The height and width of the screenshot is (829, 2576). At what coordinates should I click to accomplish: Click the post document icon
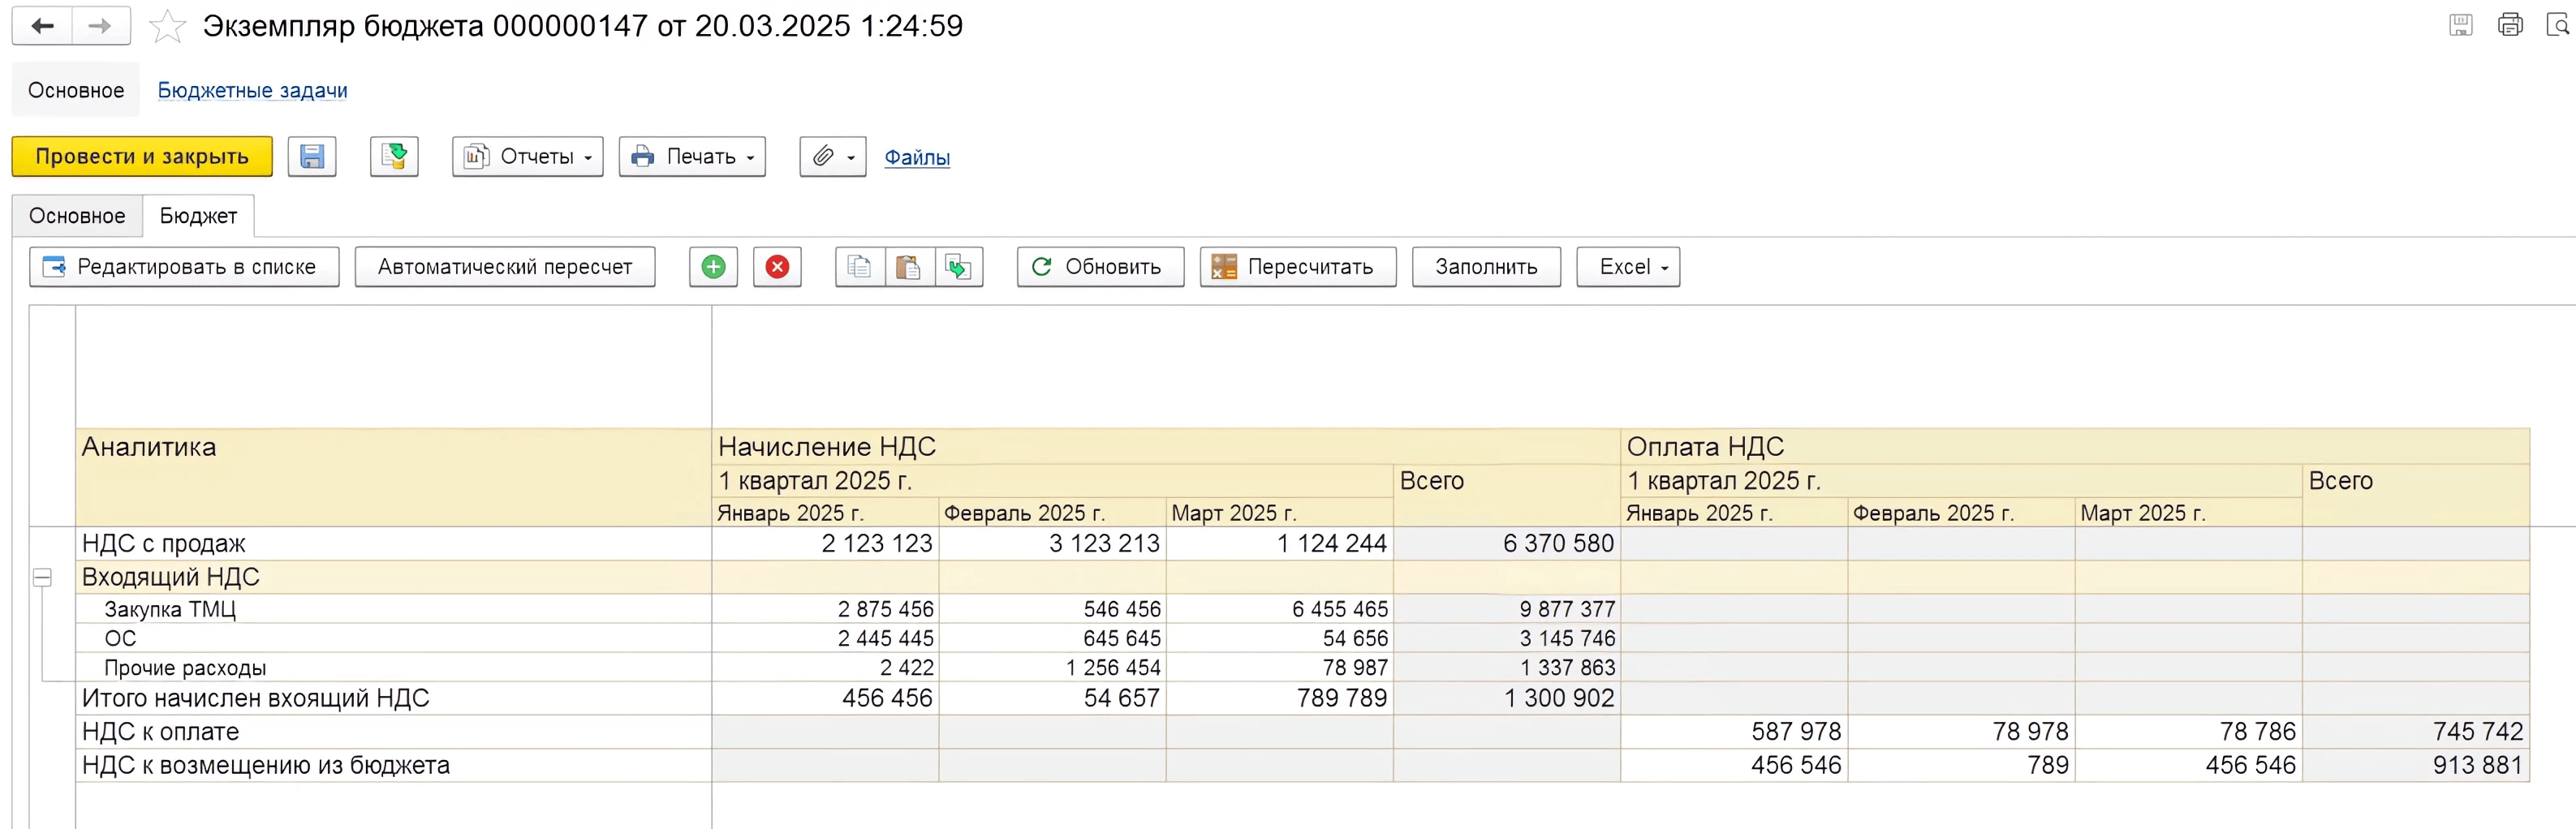(x=394, y=157)
